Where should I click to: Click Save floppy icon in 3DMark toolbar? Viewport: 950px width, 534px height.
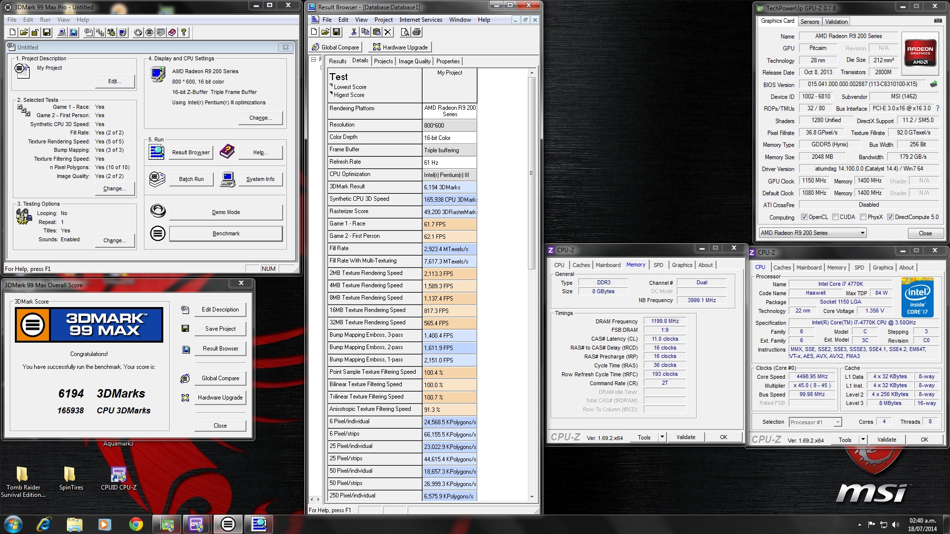click(x=47, y=32)
